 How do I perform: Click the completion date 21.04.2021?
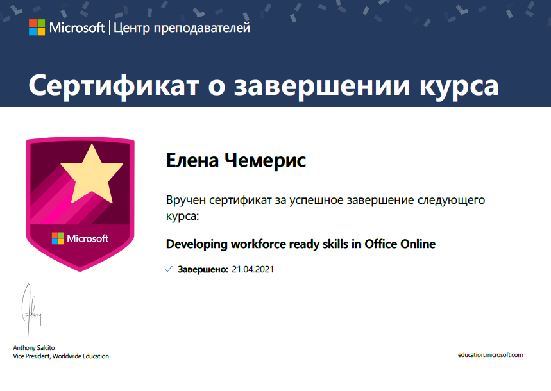click(x=253, y=269)
